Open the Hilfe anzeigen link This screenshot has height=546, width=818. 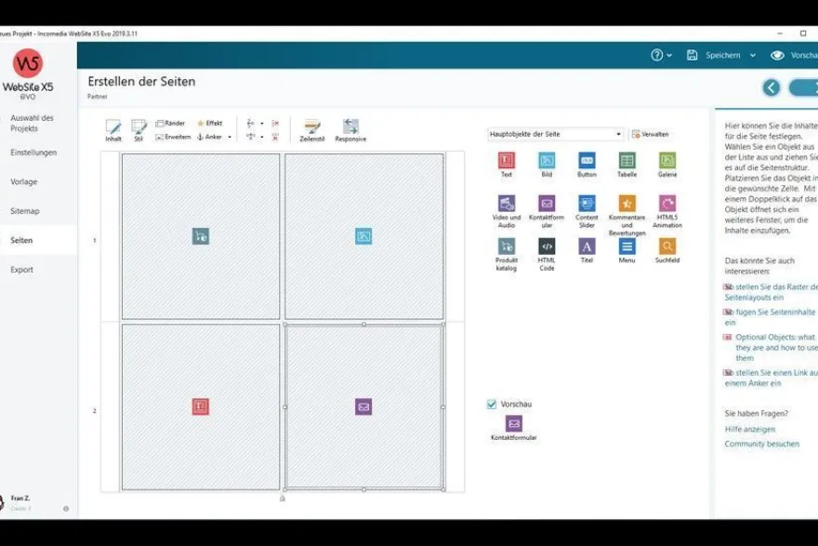(749, 429)
